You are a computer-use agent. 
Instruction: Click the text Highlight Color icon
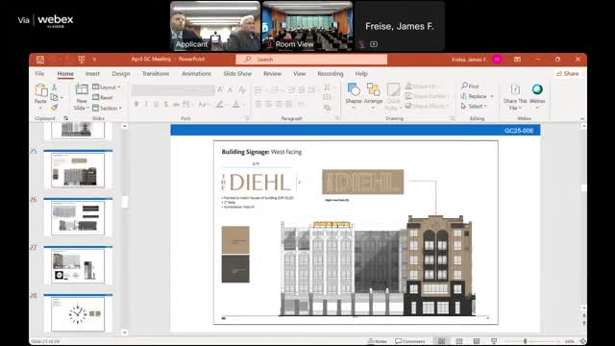coord(220,105)
